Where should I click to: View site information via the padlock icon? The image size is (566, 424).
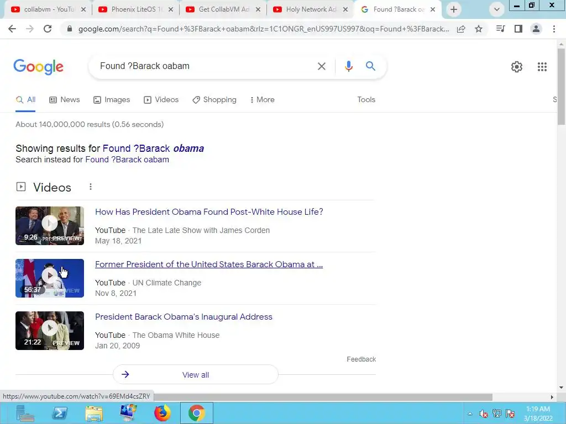point(70,29)
